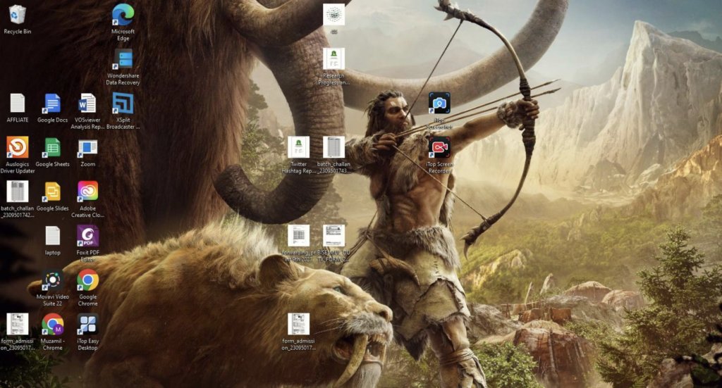The height and width of the screenshot is (388, 722).
Task: Select the Wondershare Data Recovery shortcut
Action: (x=123, y=67)
